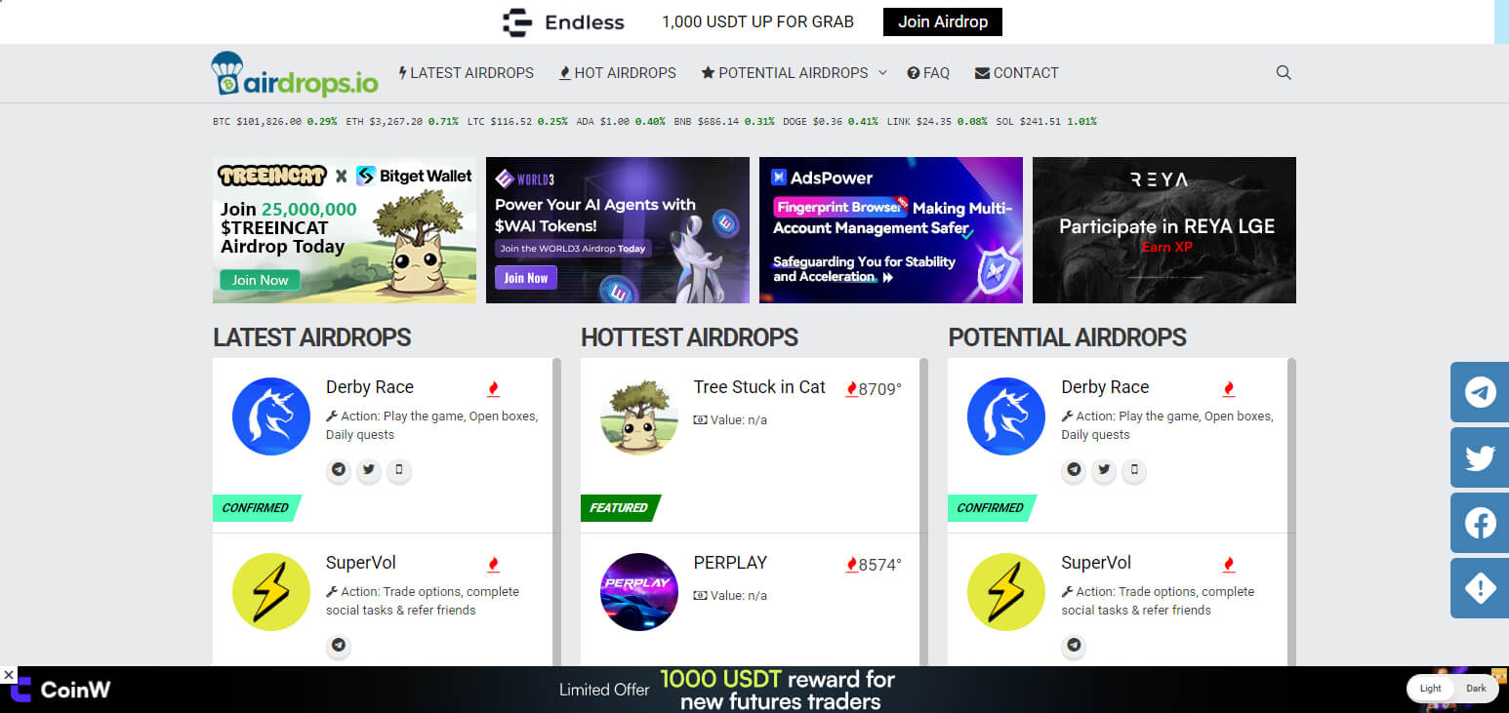Open the Telegram sidebar button

click(x=1480, y=392)
